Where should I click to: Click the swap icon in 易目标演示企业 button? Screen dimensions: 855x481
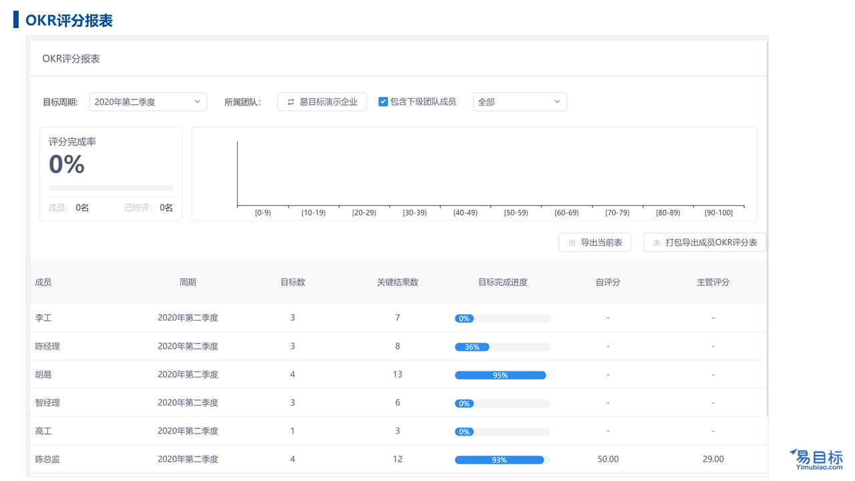[x=291, y=102]
